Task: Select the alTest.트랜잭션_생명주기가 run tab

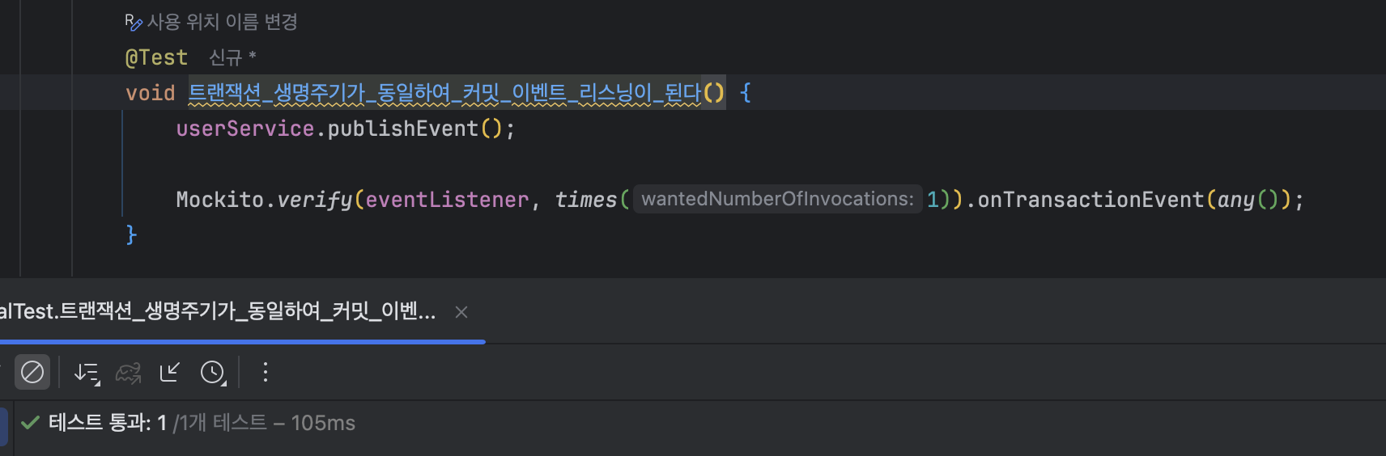Action: pos(218,311)
